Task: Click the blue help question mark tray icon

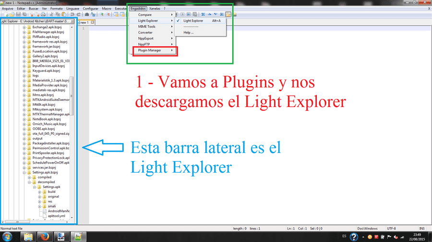Action: coord(353,237)
